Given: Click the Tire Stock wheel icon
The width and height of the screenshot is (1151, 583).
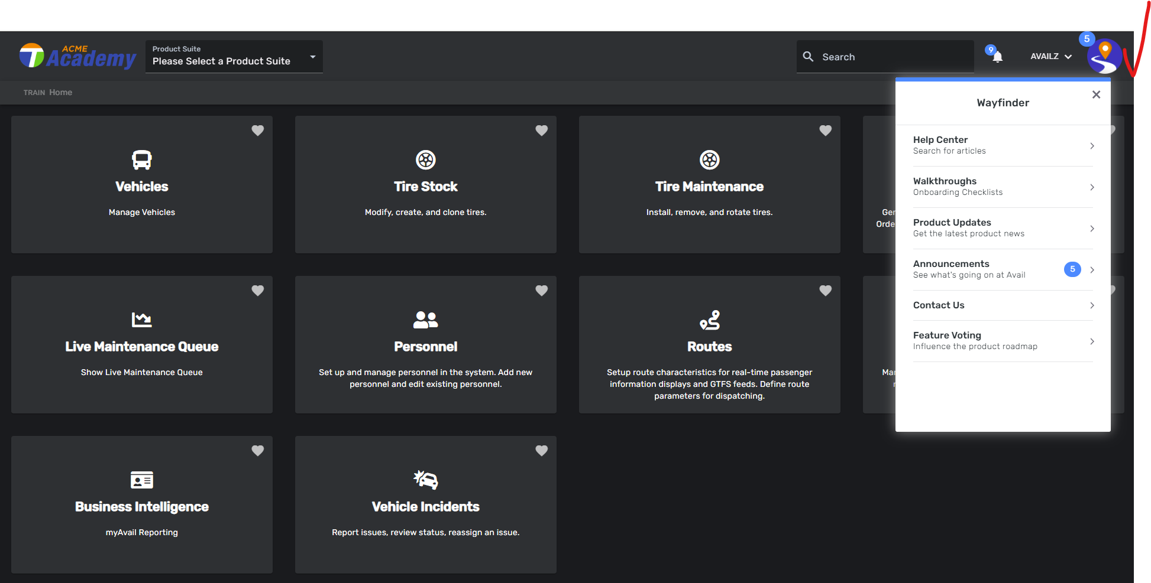Looking at the screenshot, I should tap(426, 159).
